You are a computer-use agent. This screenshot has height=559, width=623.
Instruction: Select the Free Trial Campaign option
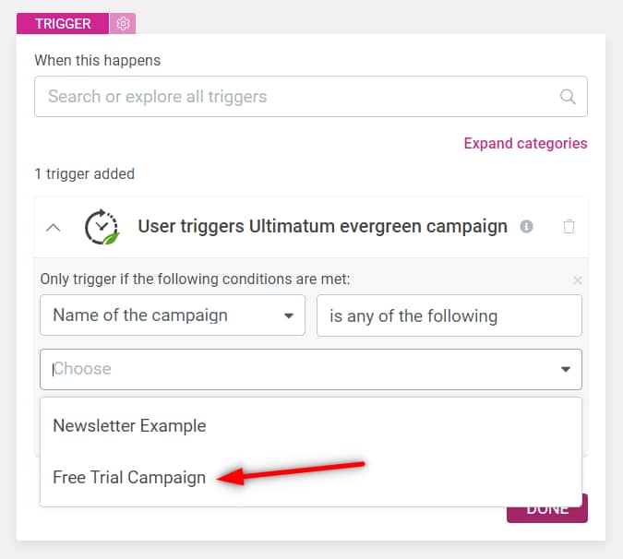point(129,478)
